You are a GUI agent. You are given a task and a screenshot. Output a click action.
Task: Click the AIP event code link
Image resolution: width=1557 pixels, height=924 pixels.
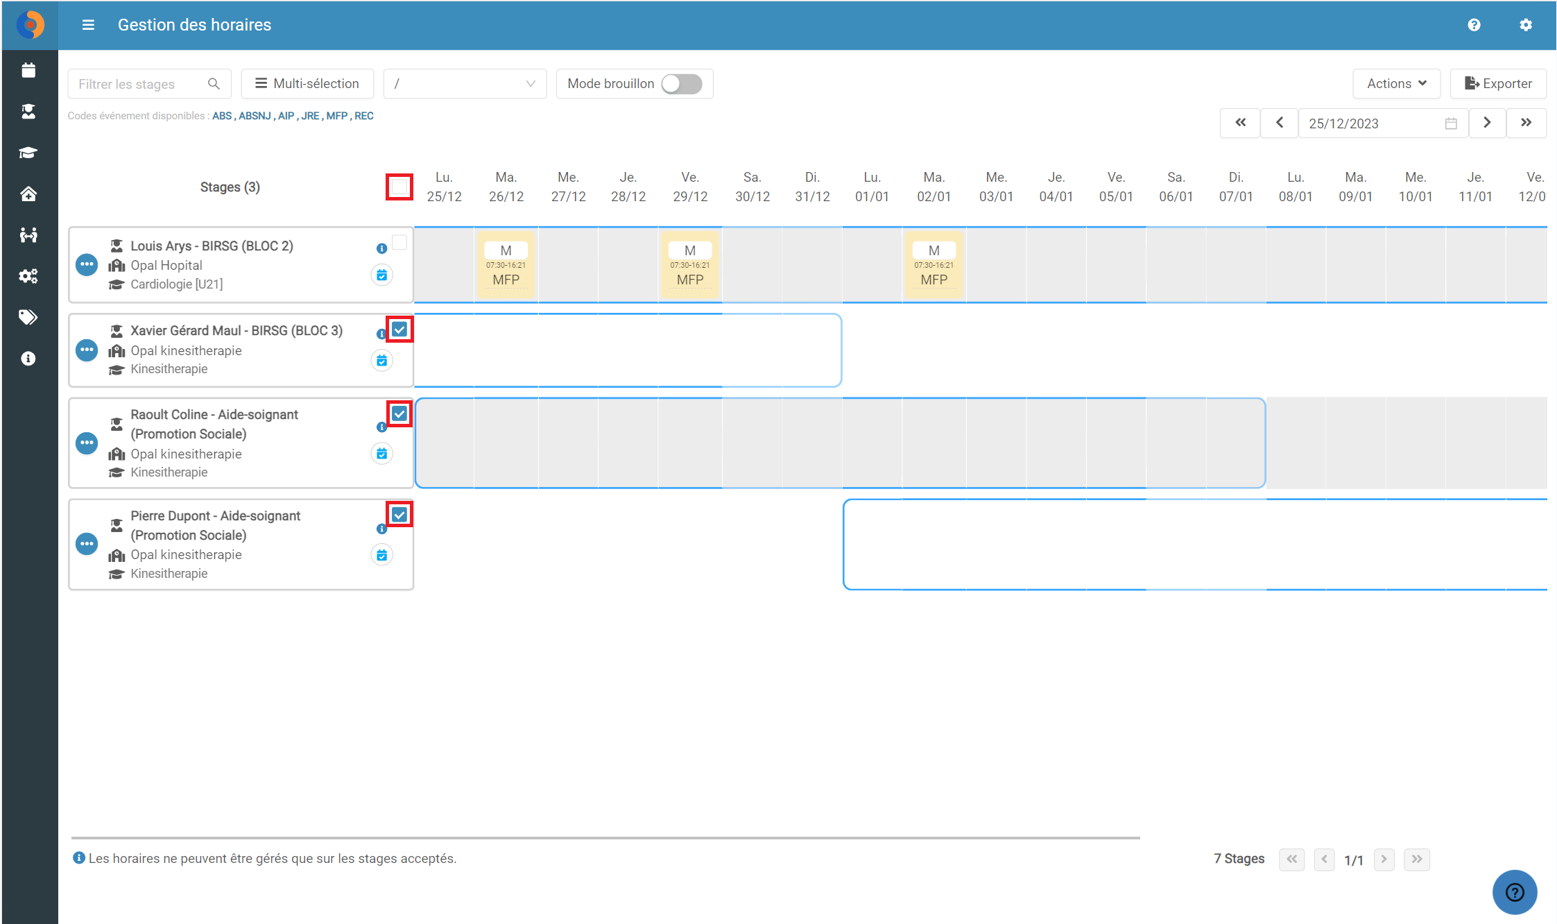(x=286, y=116)
